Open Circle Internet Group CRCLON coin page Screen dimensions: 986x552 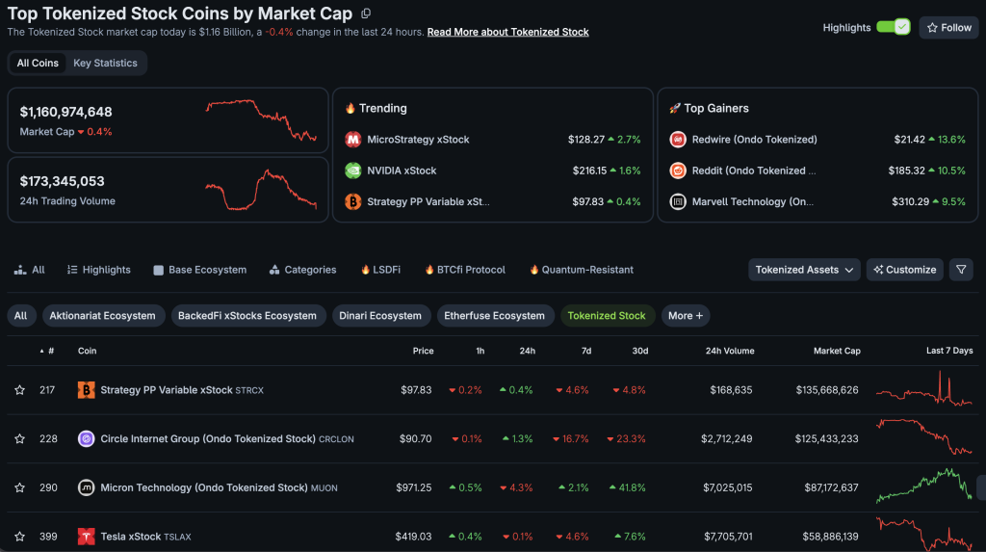[x=227, y=438]
